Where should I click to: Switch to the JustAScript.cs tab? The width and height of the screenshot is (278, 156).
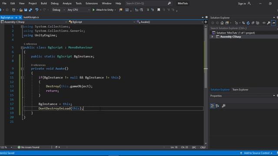tap(31, 17)
